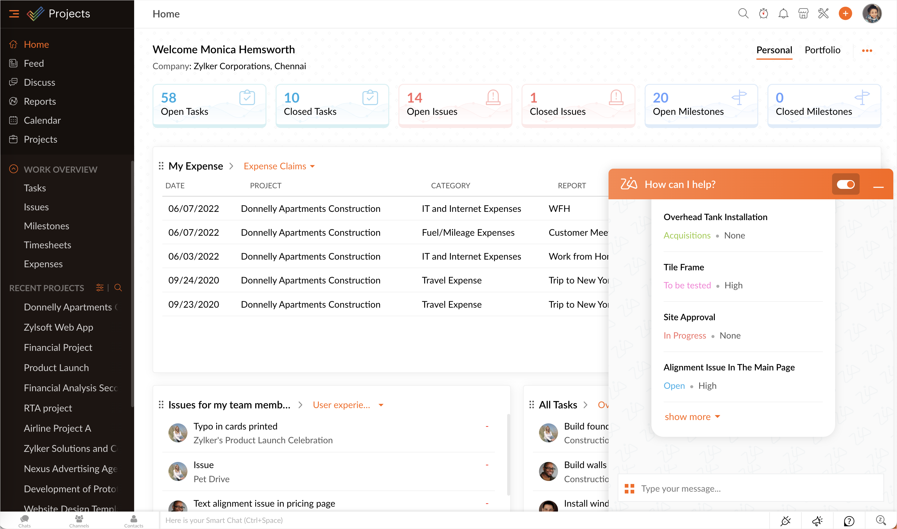Open the Expense Claims dropdown
Screen dimensions: 897x529
[279, 166]
